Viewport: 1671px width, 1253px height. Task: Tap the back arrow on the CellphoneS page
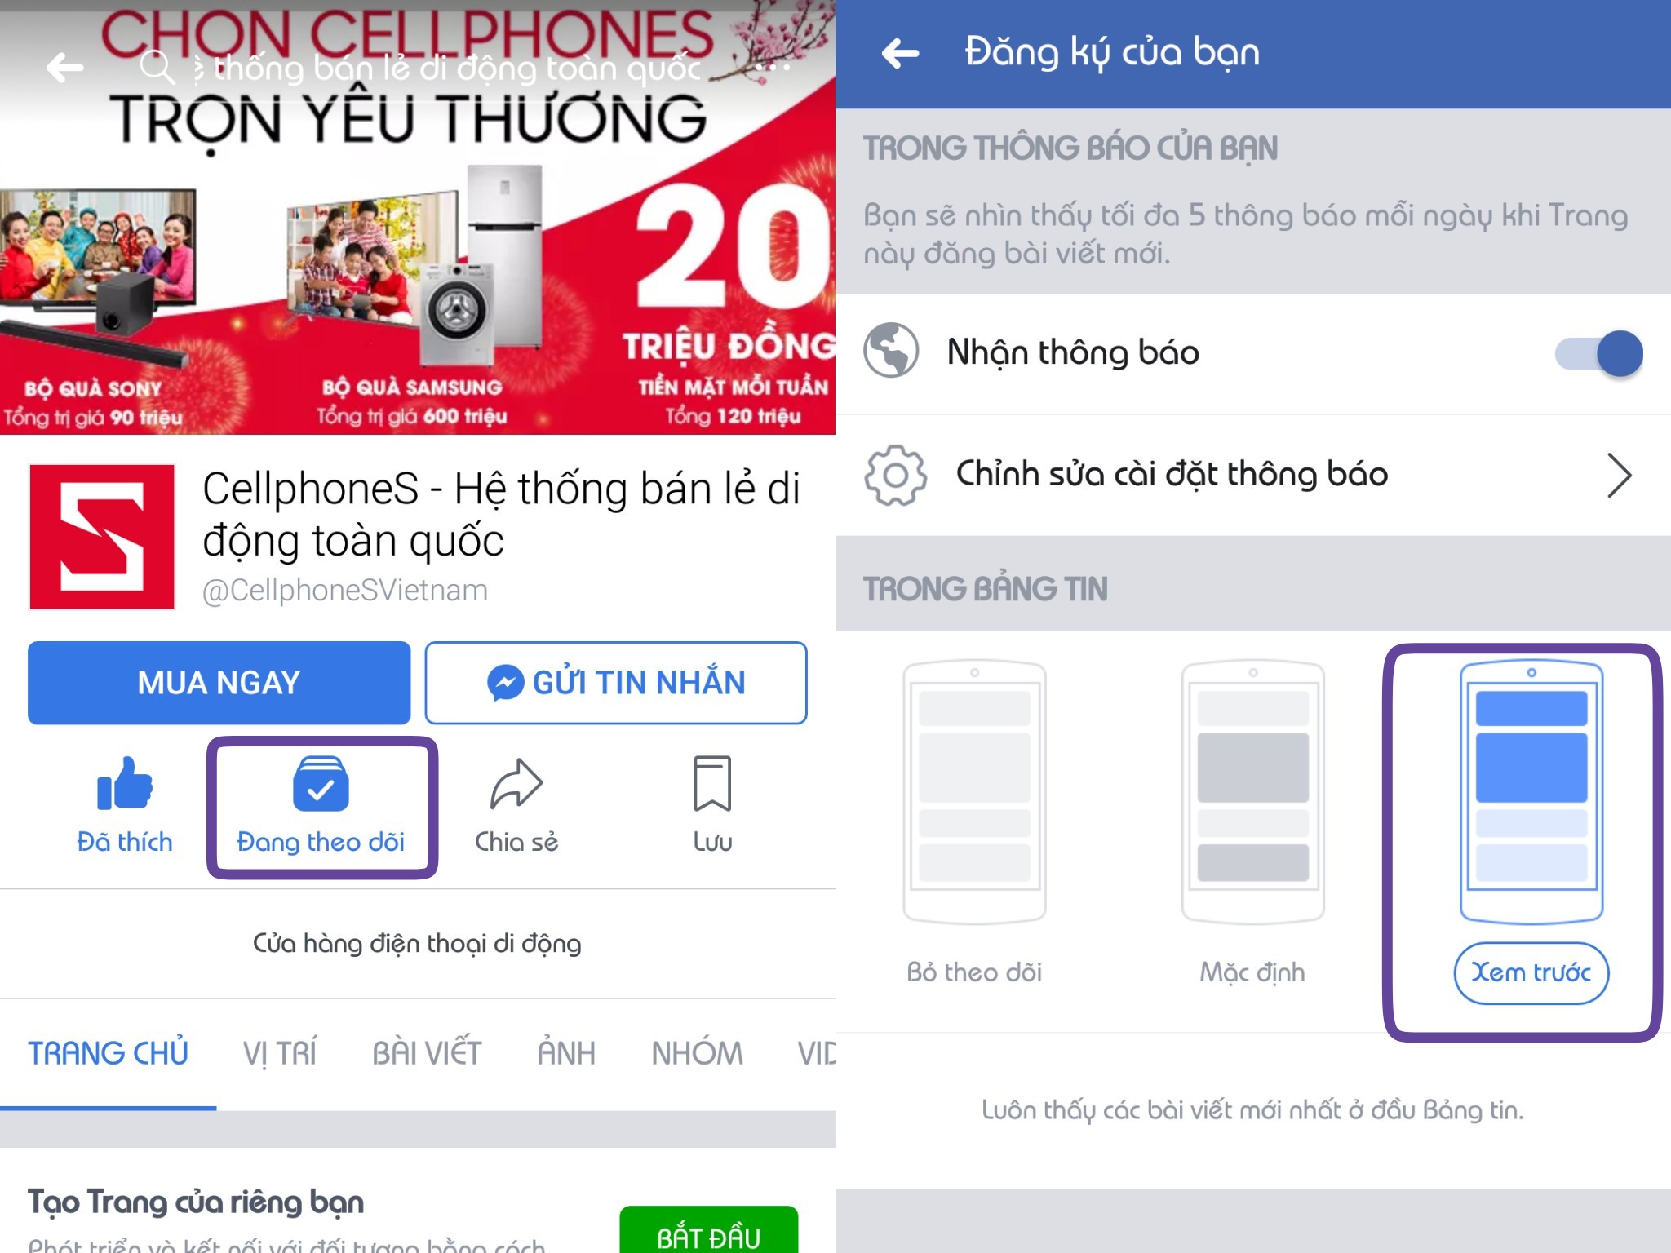(x=65, y=68)
